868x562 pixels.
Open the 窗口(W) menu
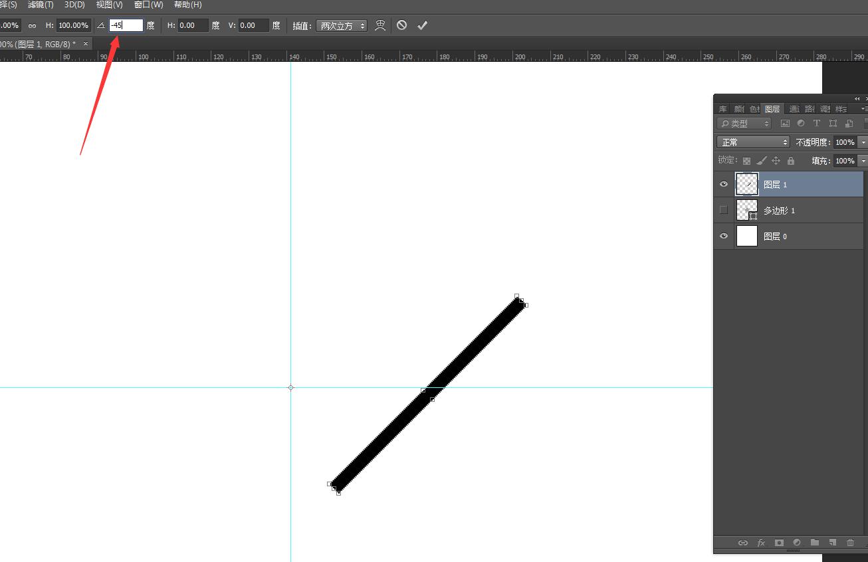point(148,5)
